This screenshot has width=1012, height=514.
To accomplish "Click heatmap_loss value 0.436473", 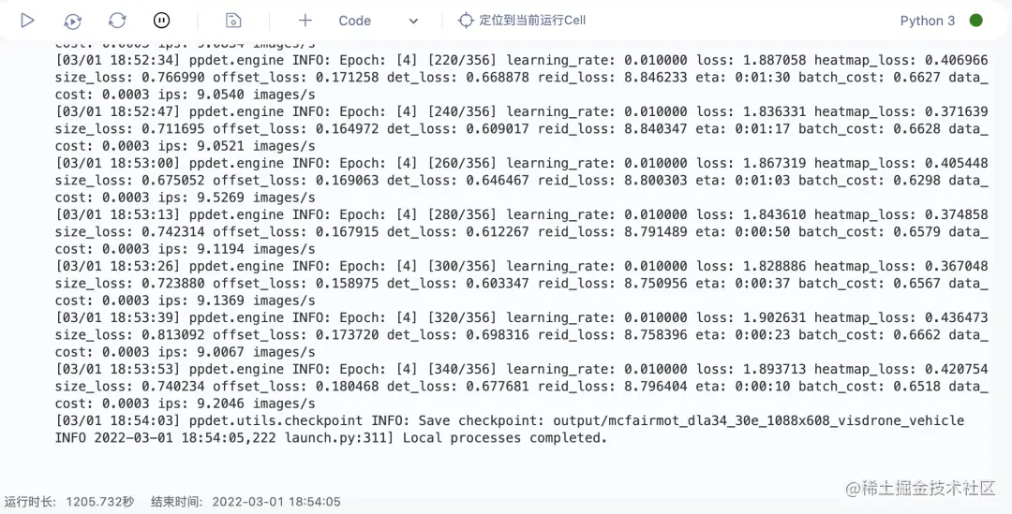I will 957,318.
